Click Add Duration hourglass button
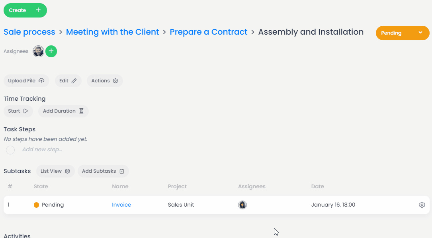Image resolution: width=432 pixels, height=238 pixels. 63,111
